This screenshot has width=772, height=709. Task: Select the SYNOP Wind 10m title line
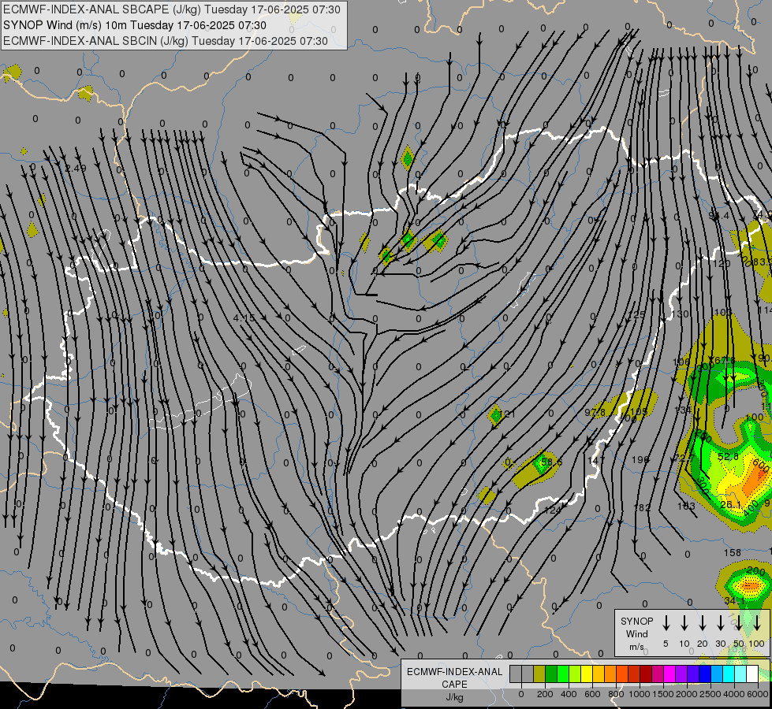tap(134, 25)
